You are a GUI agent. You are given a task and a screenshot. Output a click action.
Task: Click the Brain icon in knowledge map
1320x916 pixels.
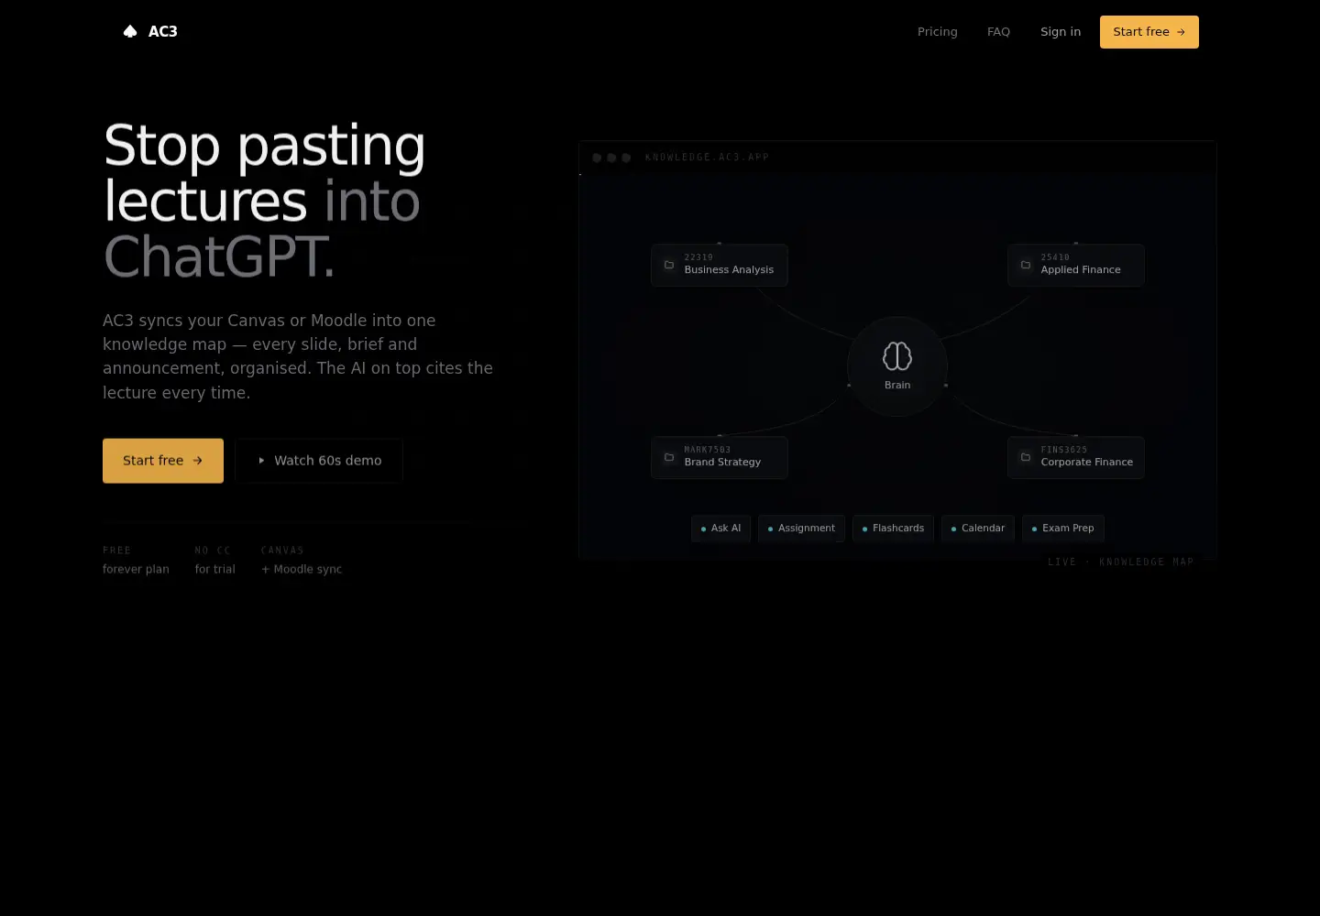tap(897, 356)
